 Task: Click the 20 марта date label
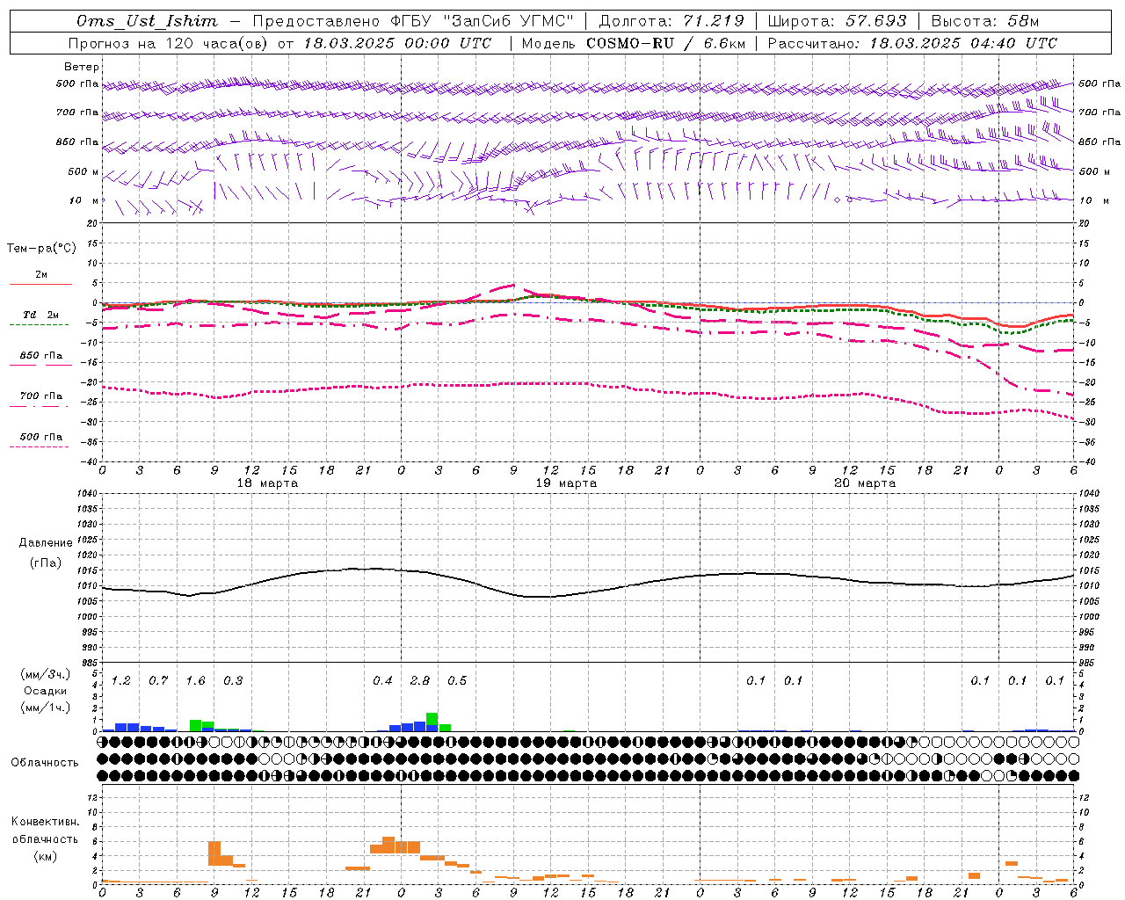(865, 483)
